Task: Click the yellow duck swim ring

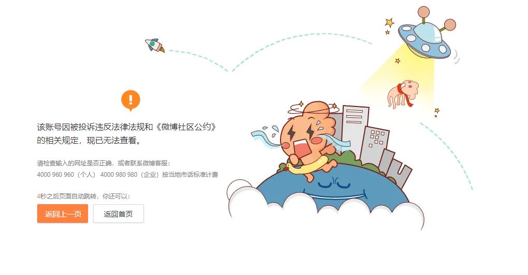Action: tap(306, 165)
